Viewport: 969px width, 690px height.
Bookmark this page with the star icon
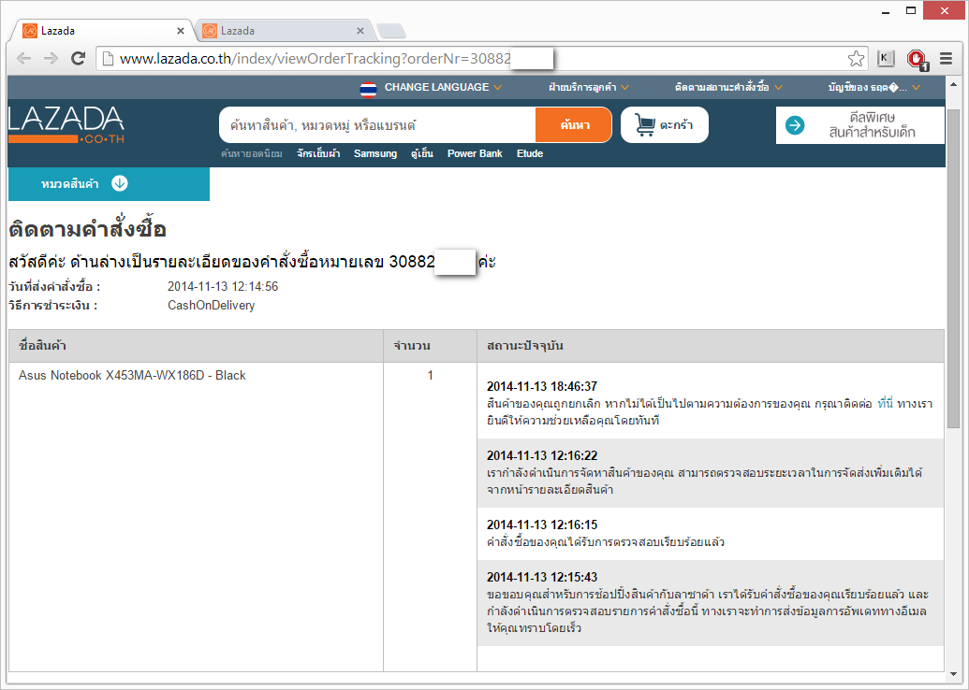(856, 59)
